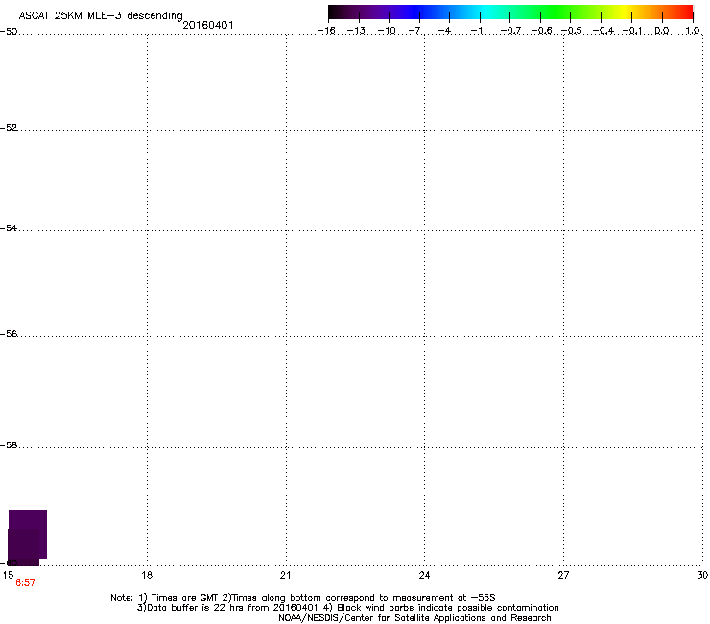The image size is (710, 624).
Task: Click the latitude label -54
Action: click(9, 228)
